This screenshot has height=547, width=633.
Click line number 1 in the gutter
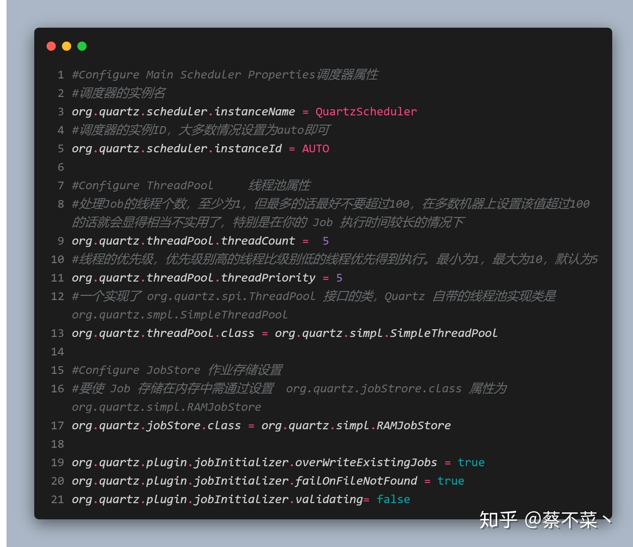(61, 75)
